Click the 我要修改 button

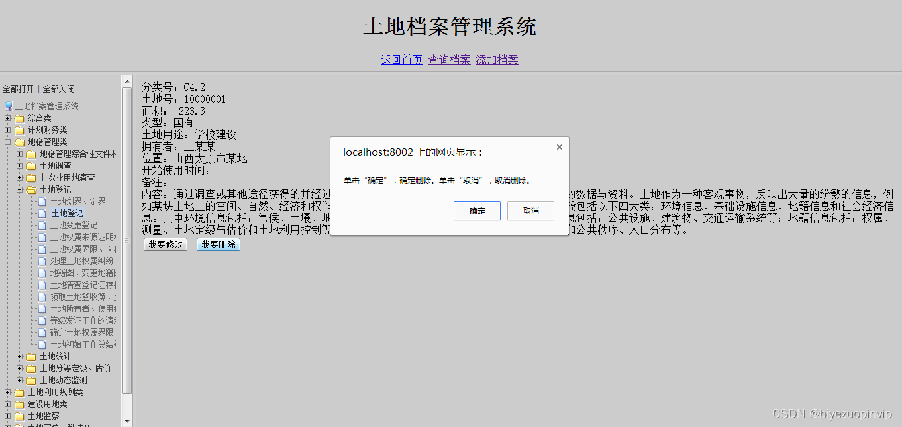pos(165,244)
